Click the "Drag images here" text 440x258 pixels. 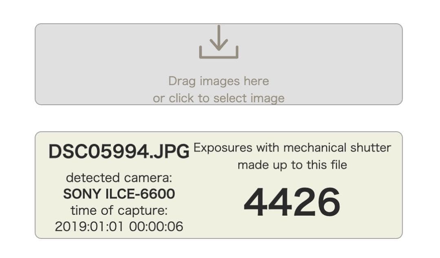[x=219, y=81]
